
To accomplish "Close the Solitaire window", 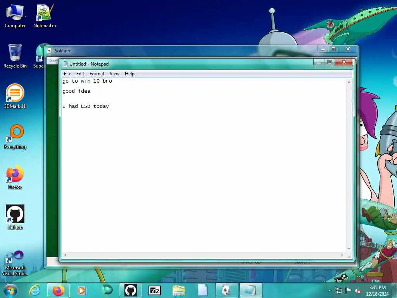I will click(348, 49).
